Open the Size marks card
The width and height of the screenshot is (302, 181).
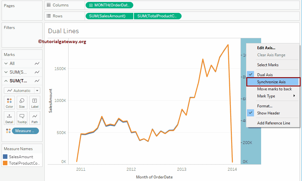(x=22, y=103)
